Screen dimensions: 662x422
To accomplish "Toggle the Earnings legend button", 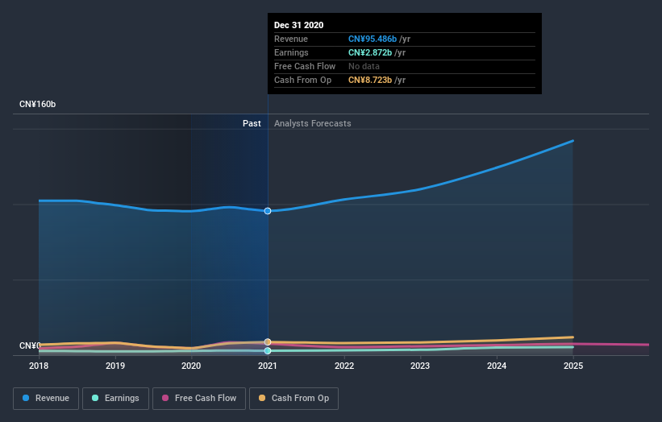I will pos(115,399).
